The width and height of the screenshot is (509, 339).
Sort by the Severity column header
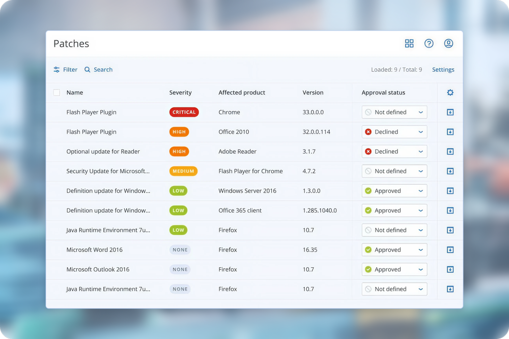click(180, 93)
